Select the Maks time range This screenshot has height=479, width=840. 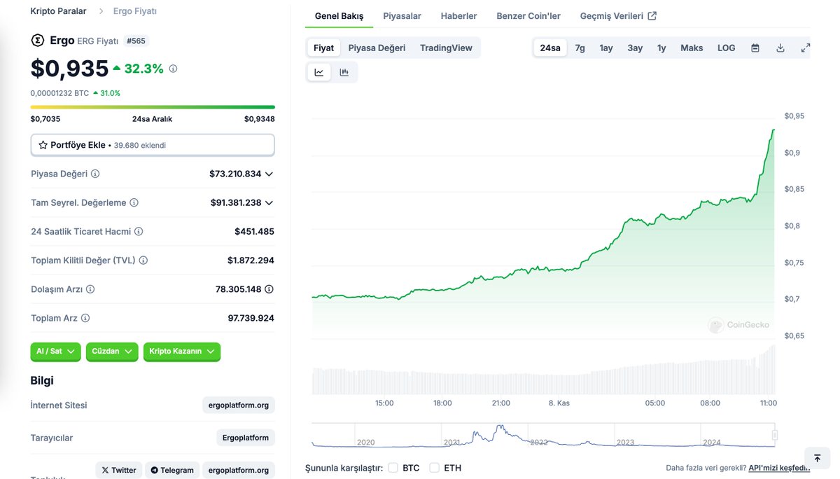pyautogui.click(x=692, y=48)
